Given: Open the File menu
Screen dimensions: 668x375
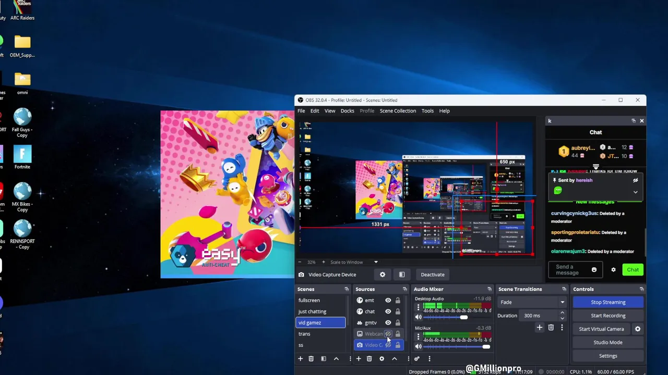Looking at the screenshot, I should [301, 111].
